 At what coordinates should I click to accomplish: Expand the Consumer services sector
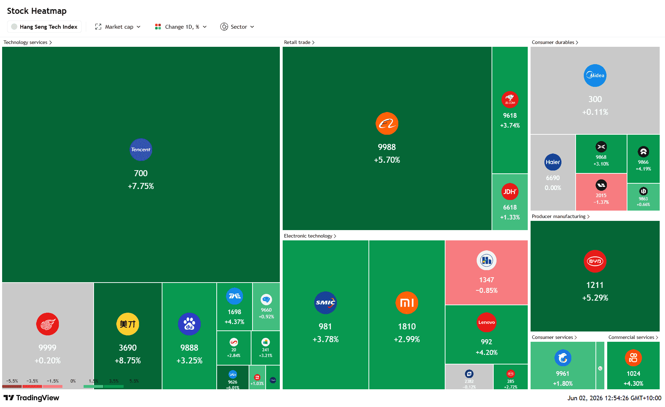coord(554,337)
